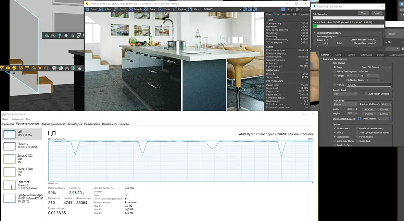Uncheck the Displacement option
The image size is (404, 221).
[x=335, y=137]
